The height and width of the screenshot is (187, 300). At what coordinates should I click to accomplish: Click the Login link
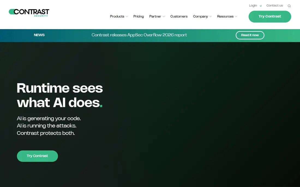click(x=253, y=5)
